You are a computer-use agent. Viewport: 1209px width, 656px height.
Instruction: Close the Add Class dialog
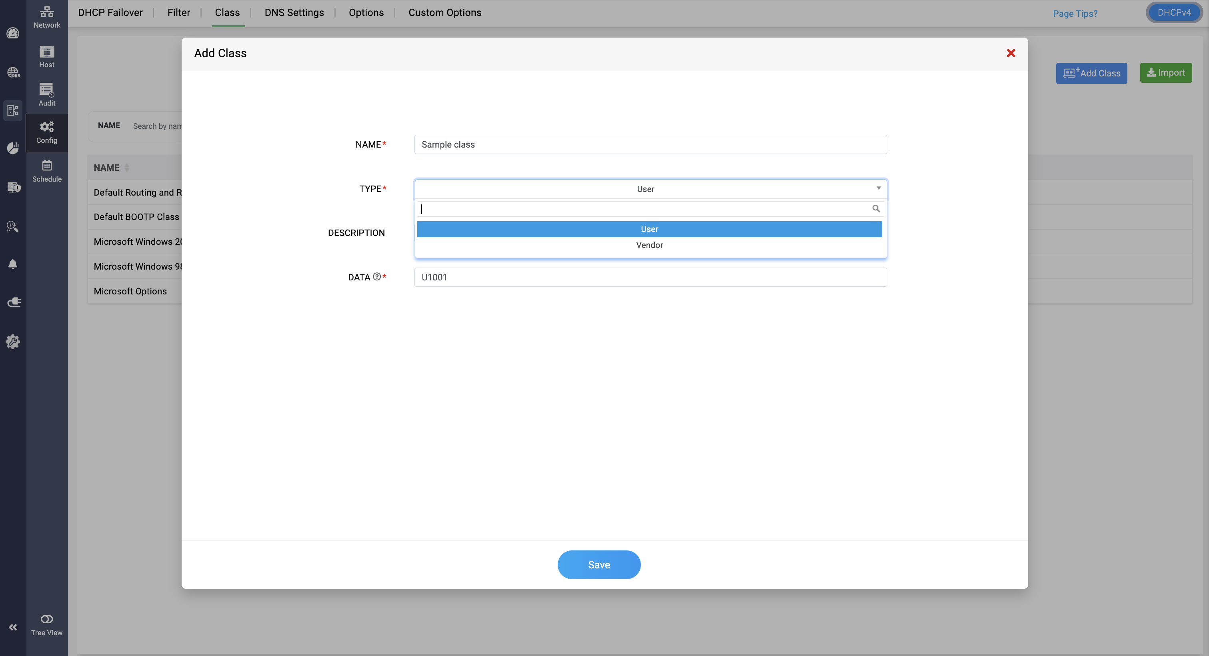click(1011, 53)
